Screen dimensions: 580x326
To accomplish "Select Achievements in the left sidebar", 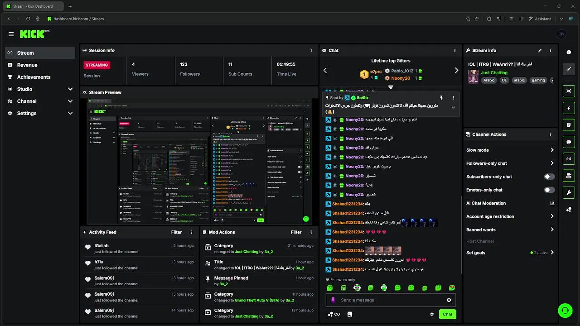I will [x=40, y=77].
